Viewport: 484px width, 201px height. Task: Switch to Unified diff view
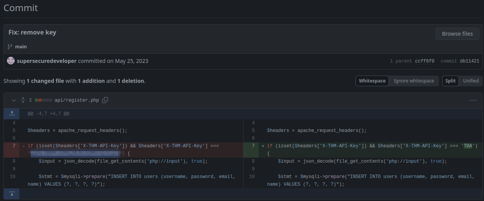[471, 81]
